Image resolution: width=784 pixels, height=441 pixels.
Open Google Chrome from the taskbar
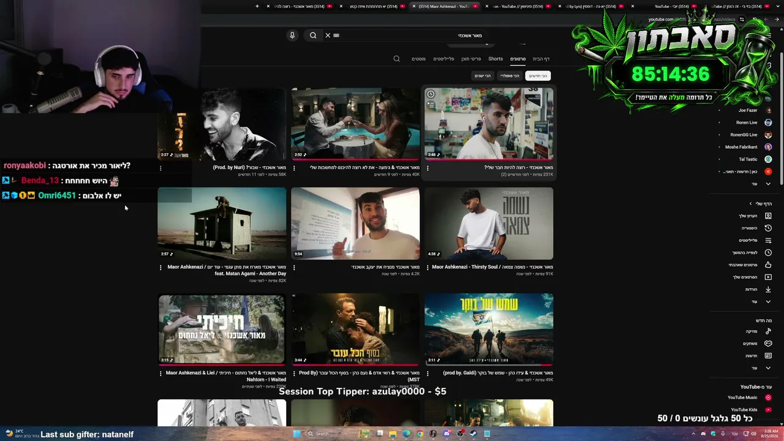[420, 434]
